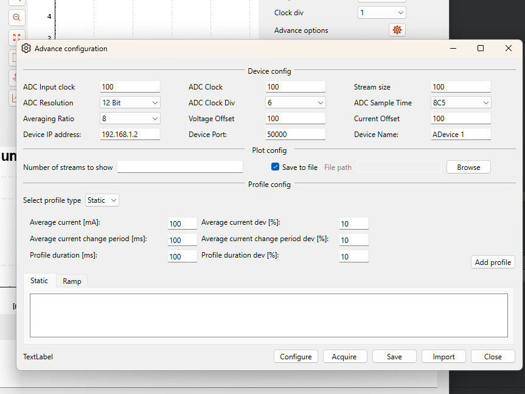Click the gear icon in the dialog titlebar

click(x=26, y=48)
